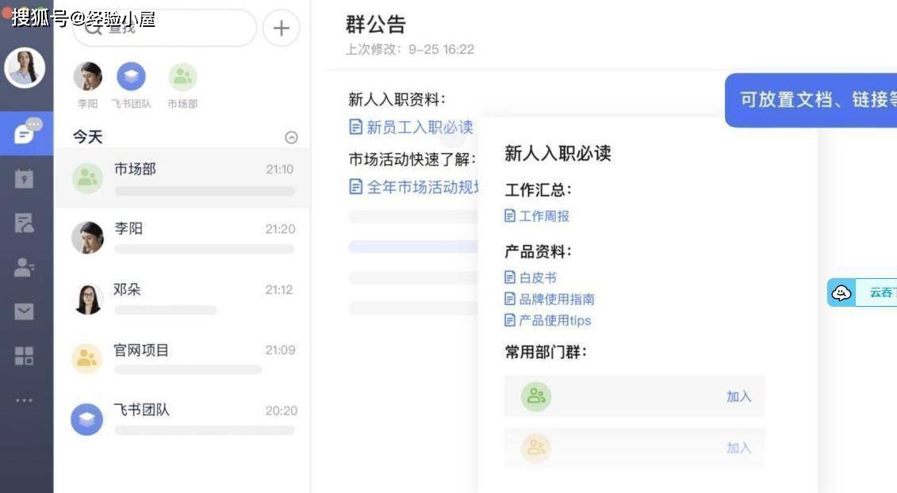The height and width of the screenshot is (493, 897).
Task: Open the Contacts icon in the sidebar
Action: [25, 268]
